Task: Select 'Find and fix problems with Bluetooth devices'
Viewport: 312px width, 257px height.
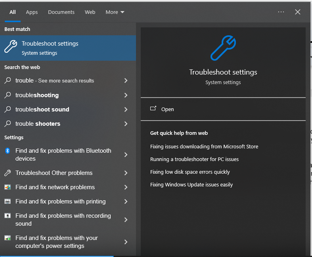Action: pyautogui.click(x=63, y=155)
